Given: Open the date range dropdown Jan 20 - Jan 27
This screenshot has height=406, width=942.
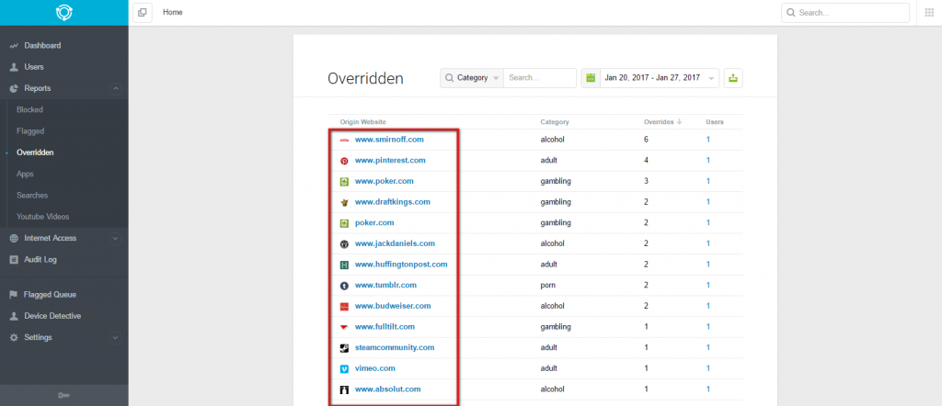Looking at the screenshot, I should [659, 78].
